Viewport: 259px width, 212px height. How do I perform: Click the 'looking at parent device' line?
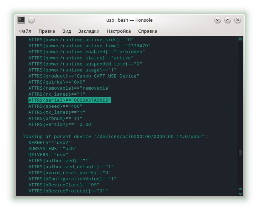(x=115, y=136)
